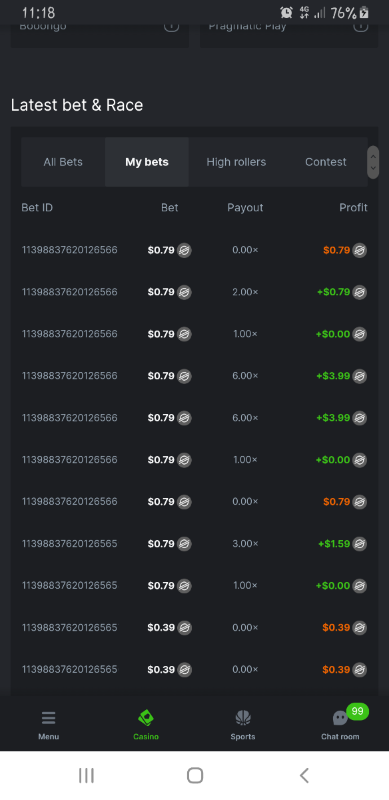Open the High rollers tab
This screenshot has height=800, width=389.
pyautogui.click(x=236, y=162)
